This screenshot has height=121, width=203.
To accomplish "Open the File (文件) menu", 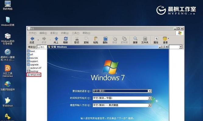I will [x=33, y=33].
